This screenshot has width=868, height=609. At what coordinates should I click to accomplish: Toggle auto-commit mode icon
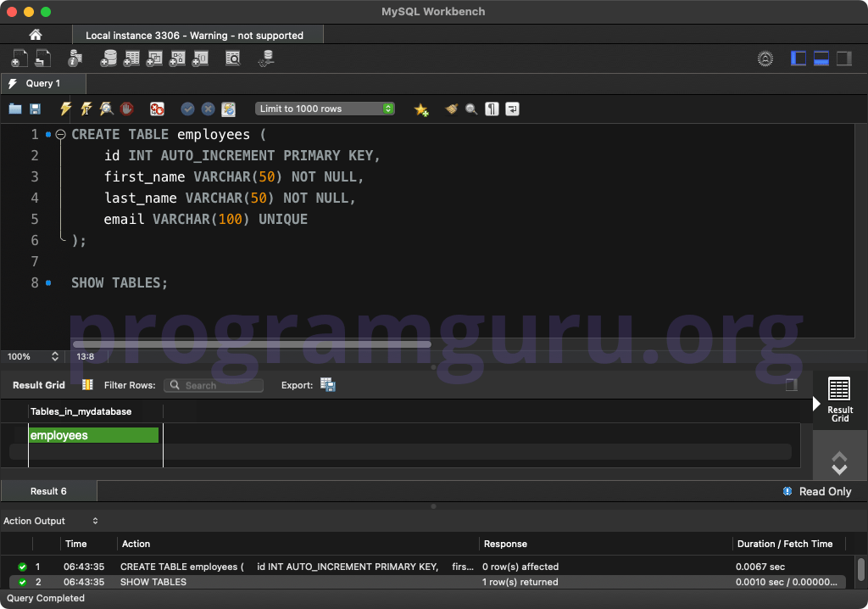[229, 109]
